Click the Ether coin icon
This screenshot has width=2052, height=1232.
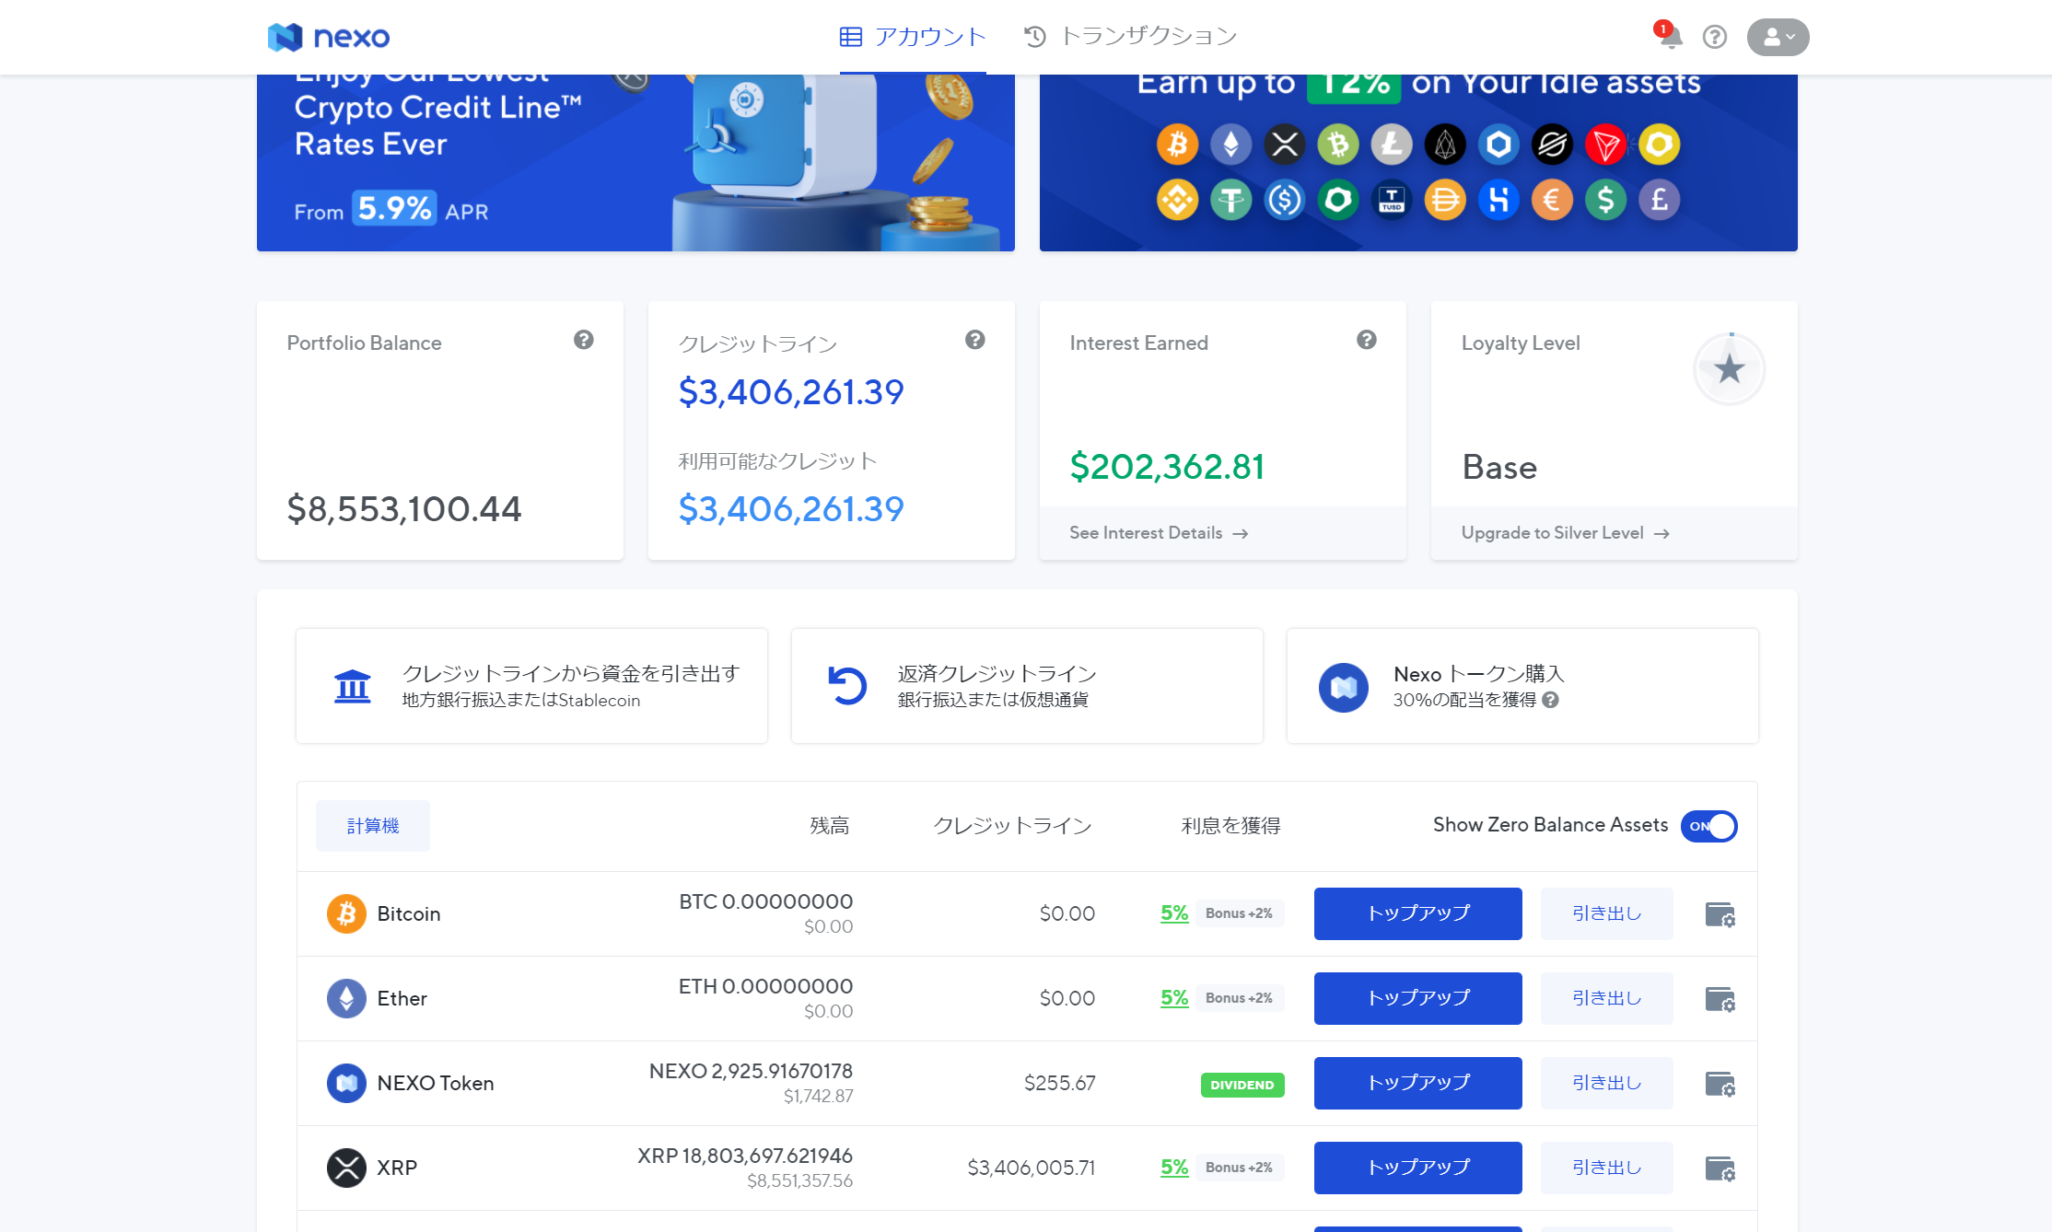(346, 998)
